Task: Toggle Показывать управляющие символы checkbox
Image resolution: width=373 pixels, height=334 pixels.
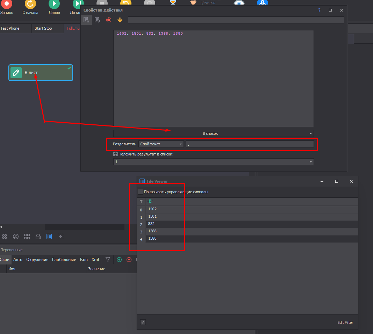Action: coord(141,192)
